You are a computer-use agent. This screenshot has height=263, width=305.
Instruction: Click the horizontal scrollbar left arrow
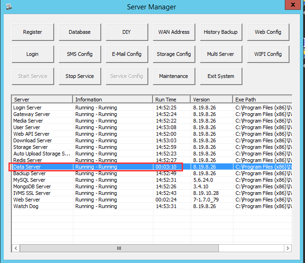pyautogui.click(x=16, y=248)
